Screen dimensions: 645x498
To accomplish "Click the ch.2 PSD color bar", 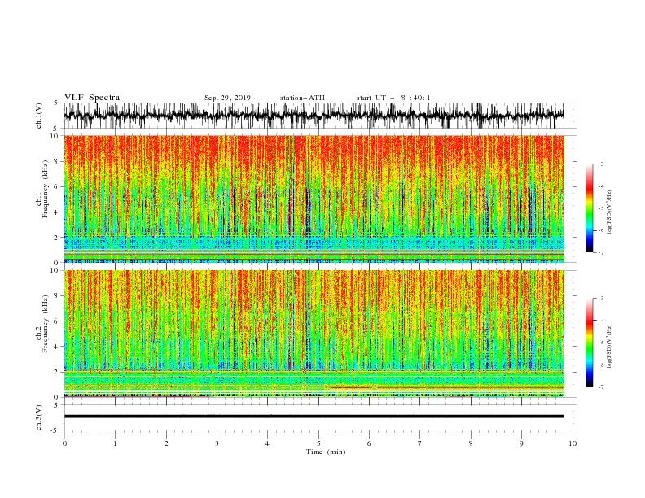I will coord(589,343).
